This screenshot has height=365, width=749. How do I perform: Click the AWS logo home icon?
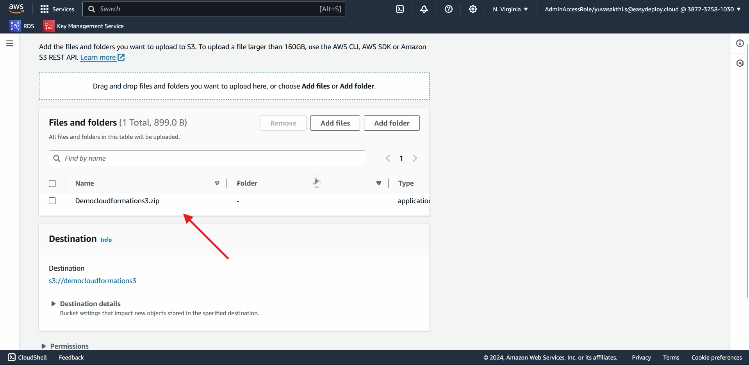click(16, 9)
